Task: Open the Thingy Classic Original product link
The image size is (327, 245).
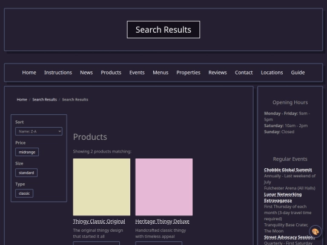Action: point(99,221)
